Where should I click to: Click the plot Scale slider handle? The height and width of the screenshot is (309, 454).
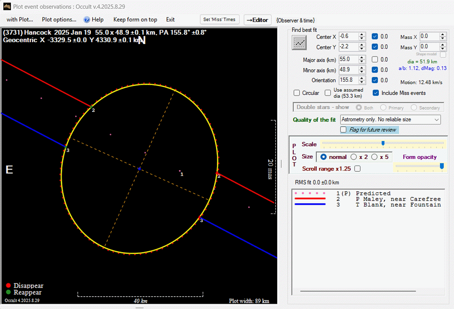[383, 143]
